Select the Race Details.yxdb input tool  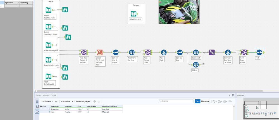coord(48,45)
